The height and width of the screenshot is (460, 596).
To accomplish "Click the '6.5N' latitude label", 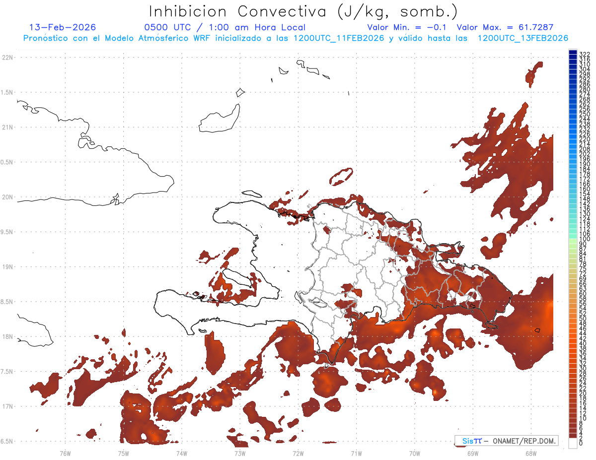I will point(7,441).
